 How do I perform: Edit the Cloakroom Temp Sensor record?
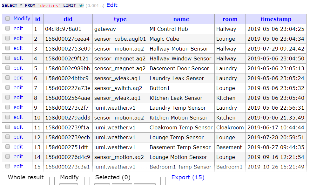point(18,127)
